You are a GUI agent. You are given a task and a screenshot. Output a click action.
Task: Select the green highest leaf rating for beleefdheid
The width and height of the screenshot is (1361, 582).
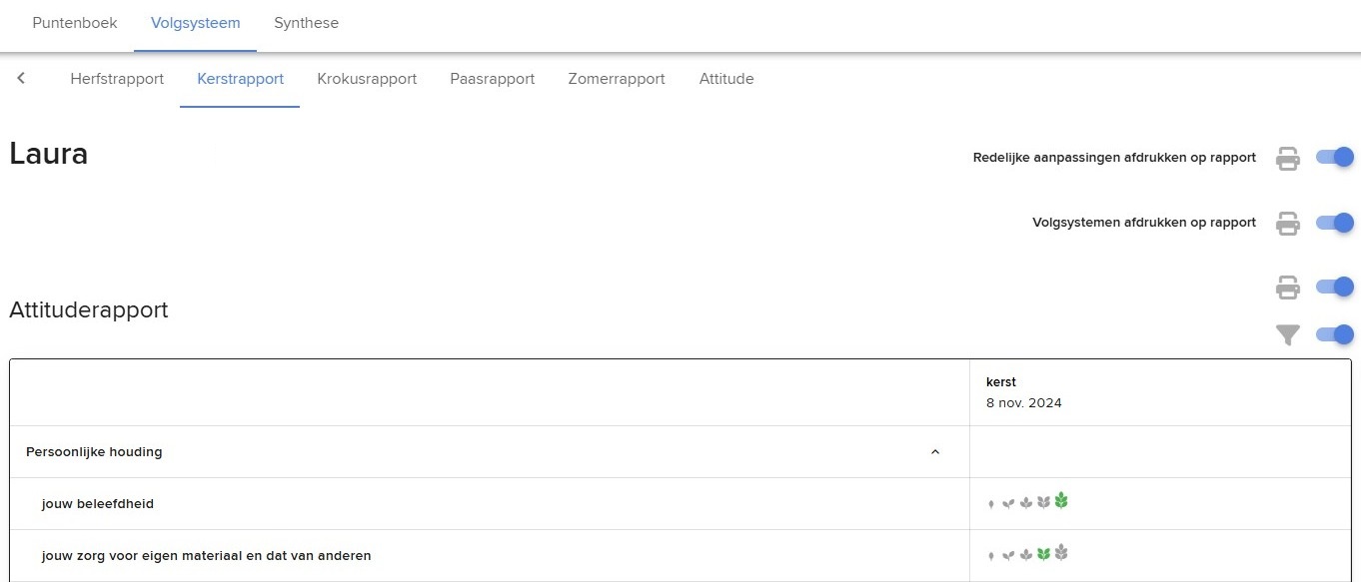(1061, 500)
